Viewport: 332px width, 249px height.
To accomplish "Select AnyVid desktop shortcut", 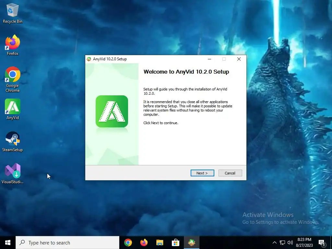I will pyautogui.click(x=13, y=109).
